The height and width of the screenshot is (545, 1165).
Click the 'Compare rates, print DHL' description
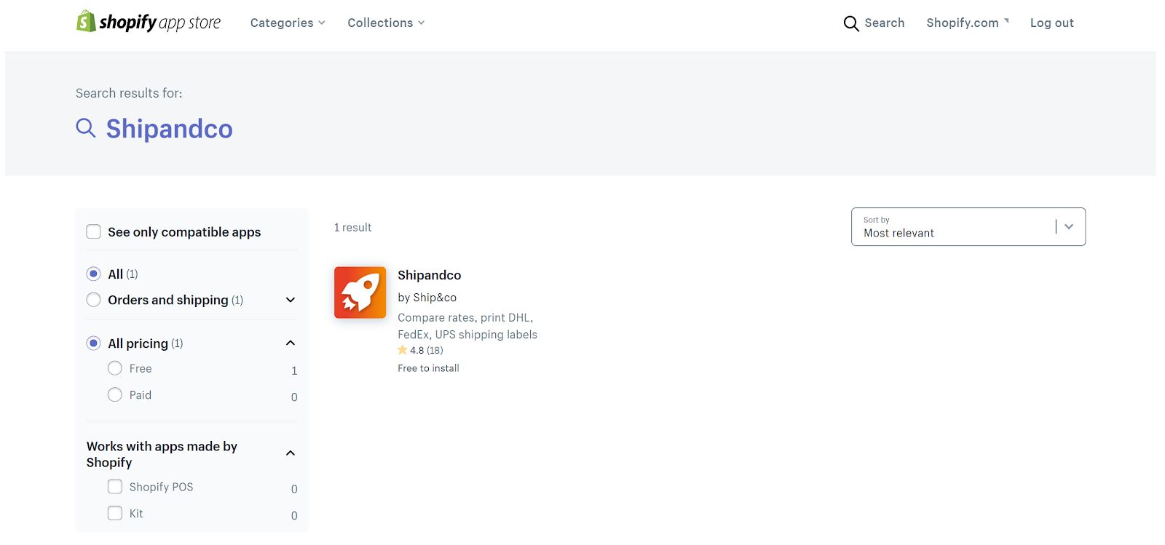(x=467, y=326)
